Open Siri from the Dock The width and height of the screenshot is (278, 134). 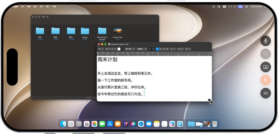133,124
